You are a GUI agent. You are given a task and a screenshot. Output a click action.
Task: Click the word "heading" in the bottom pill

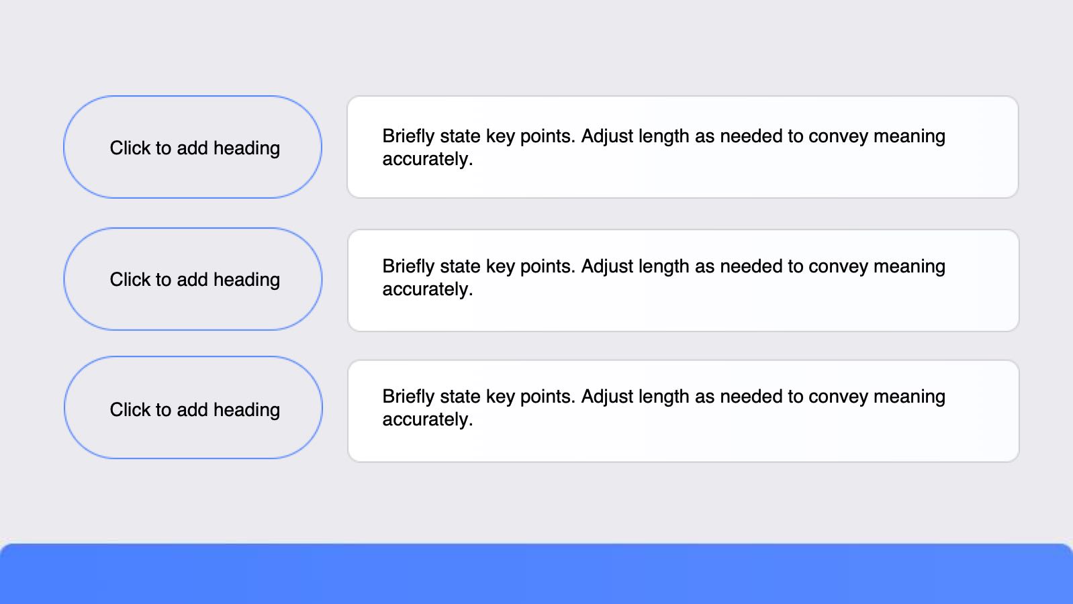click(246, 410)
